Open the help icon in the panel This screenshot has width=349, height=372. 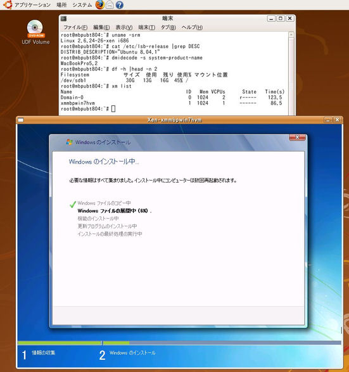point(120,4)
